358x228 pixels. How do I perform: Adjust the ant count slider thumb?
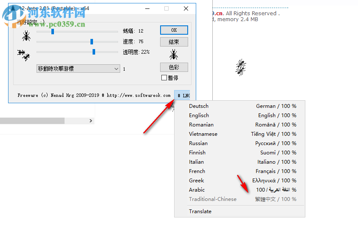coord(53,31)
